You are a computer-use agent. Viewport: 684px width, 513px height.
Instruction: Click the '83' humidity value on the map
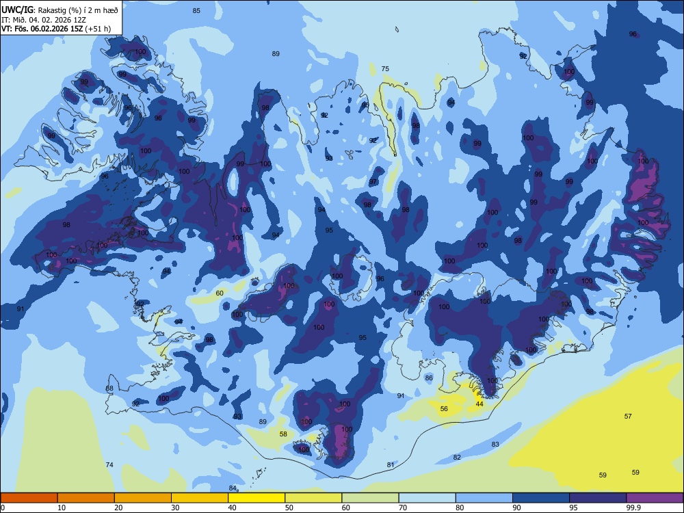coord(495,444)
